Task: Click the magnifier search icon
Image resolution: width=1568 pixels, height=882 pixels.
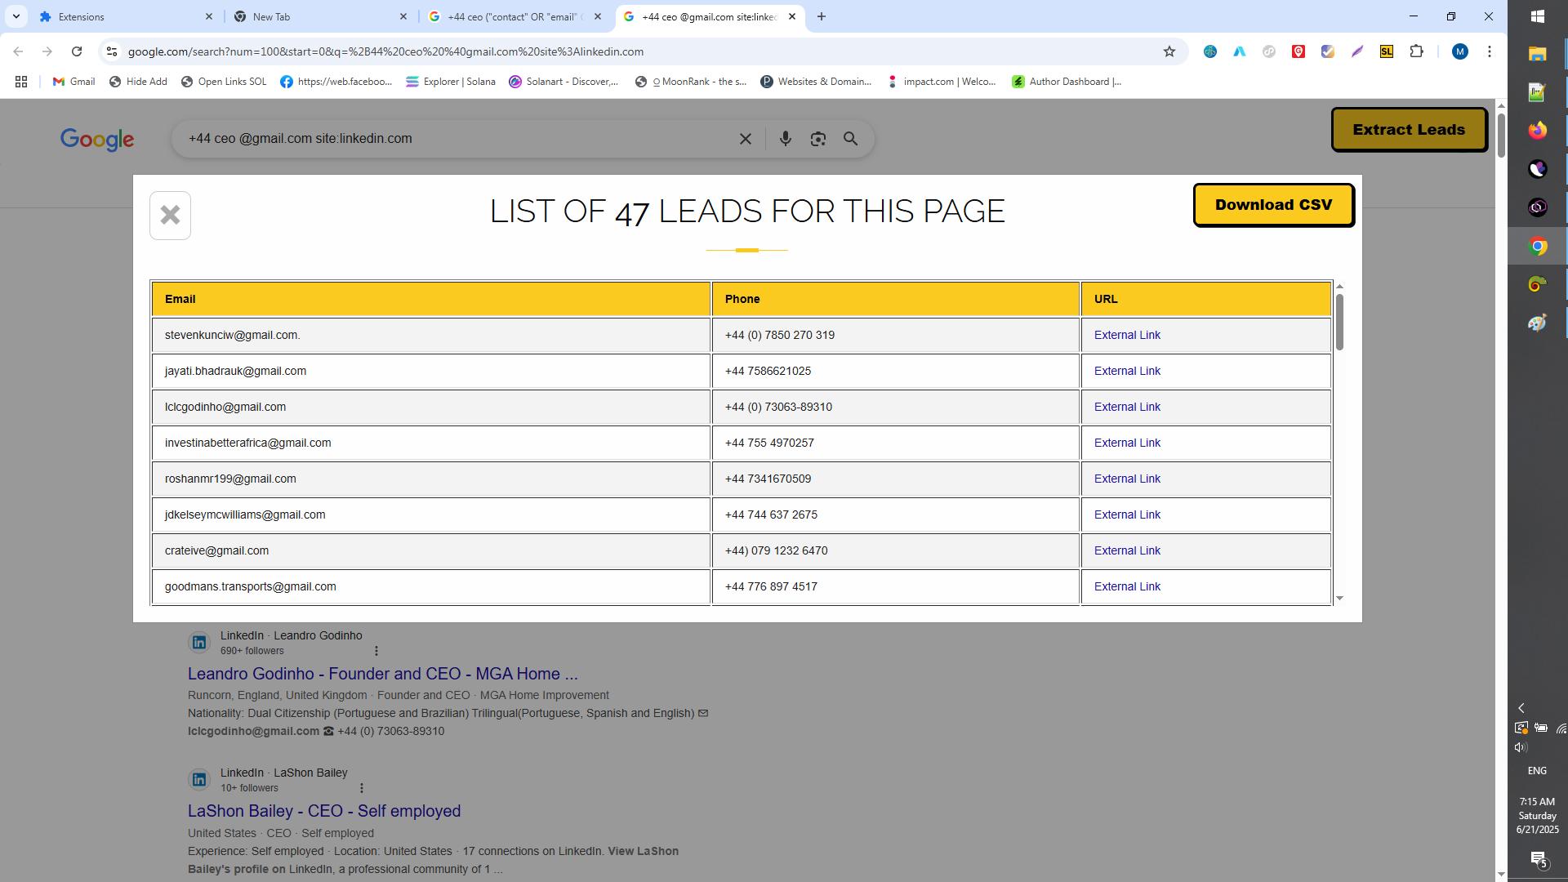Action: [x=850, y=139]
